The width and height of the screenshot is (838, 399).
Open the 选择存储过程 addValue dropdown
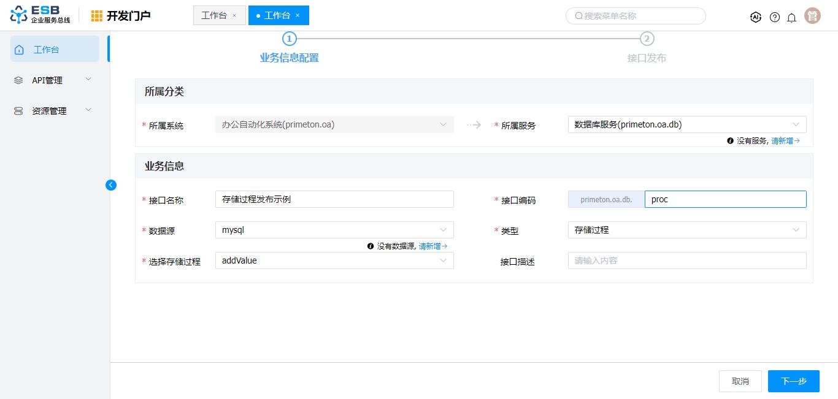[334, 260]
